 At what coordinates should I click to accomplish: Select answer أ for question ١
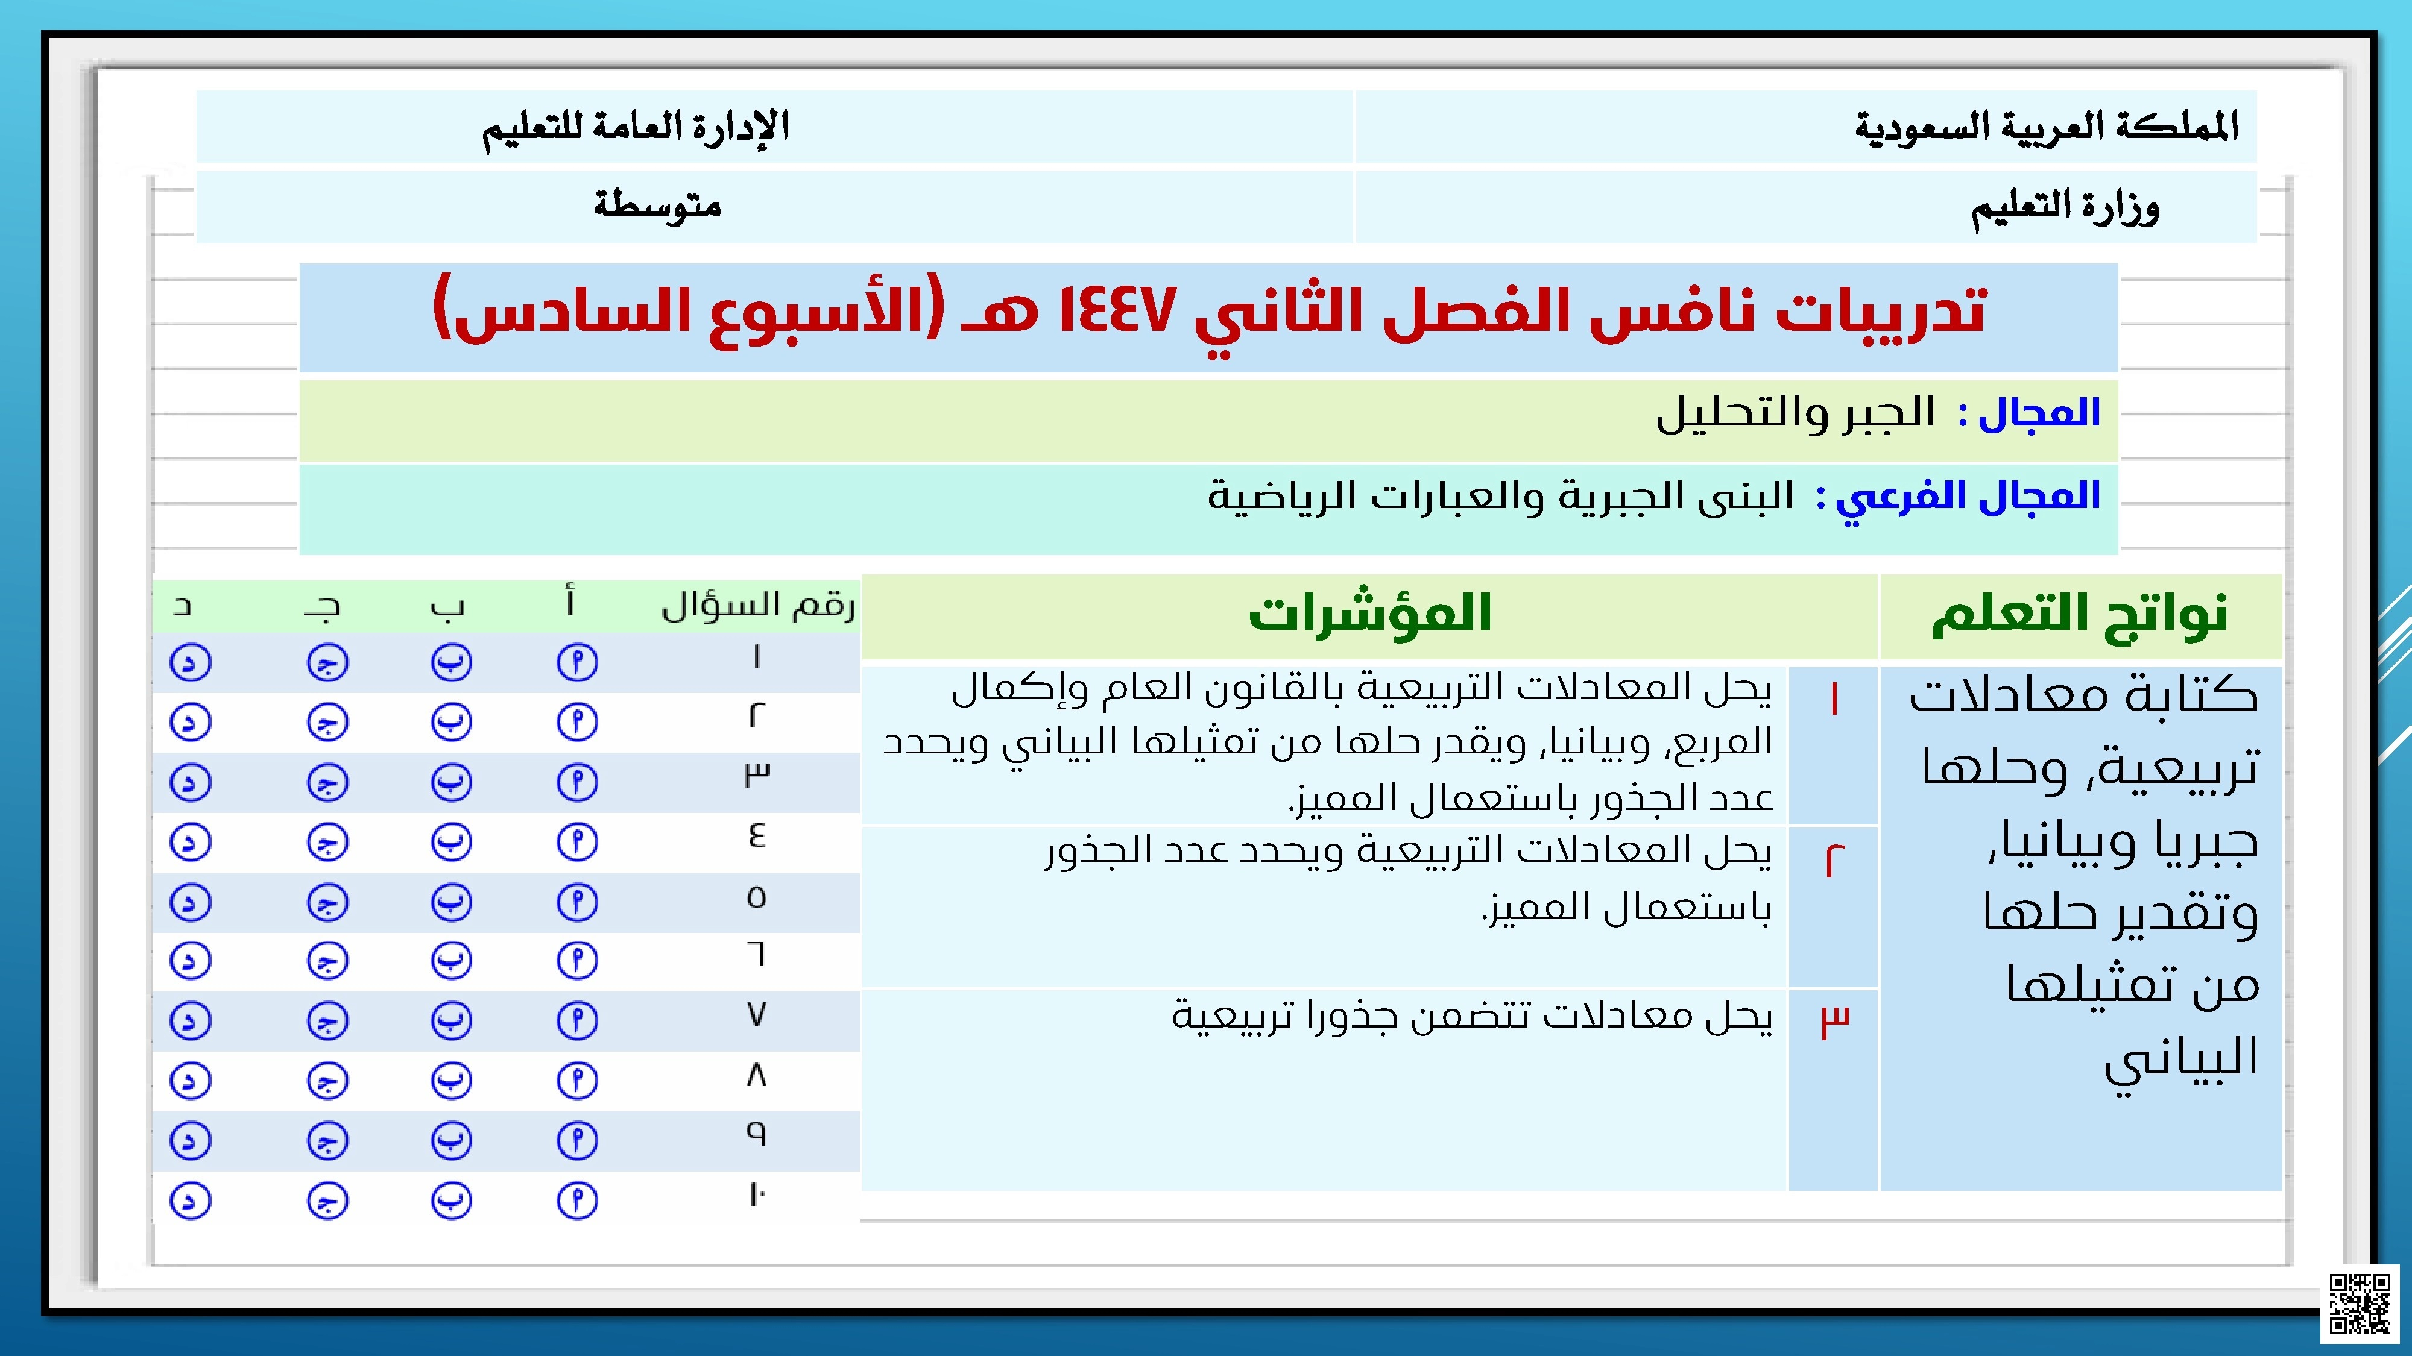tap(578, 664)
